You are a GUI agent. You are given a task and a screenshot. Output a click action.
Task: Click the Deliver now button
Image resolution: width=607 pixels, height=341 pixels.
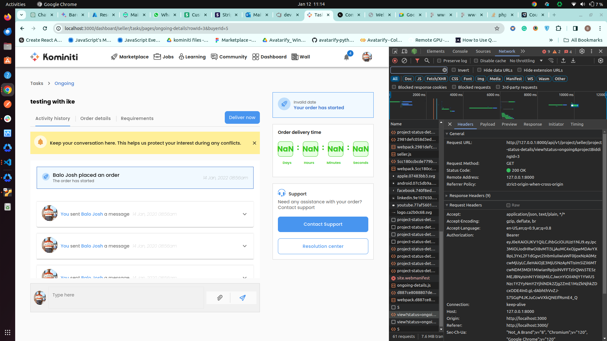click(x=242, y=117)
